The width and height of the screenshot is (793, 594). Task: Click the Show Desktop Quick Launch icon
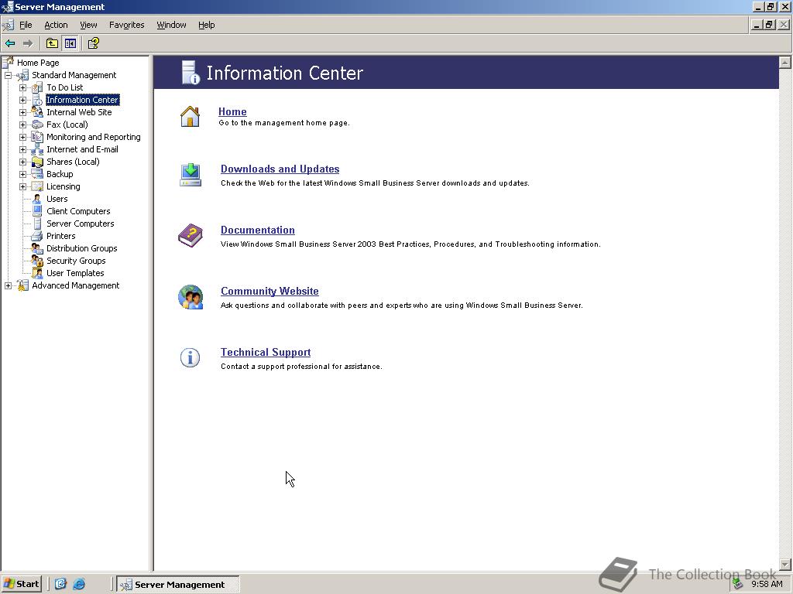tap(60, 584)
